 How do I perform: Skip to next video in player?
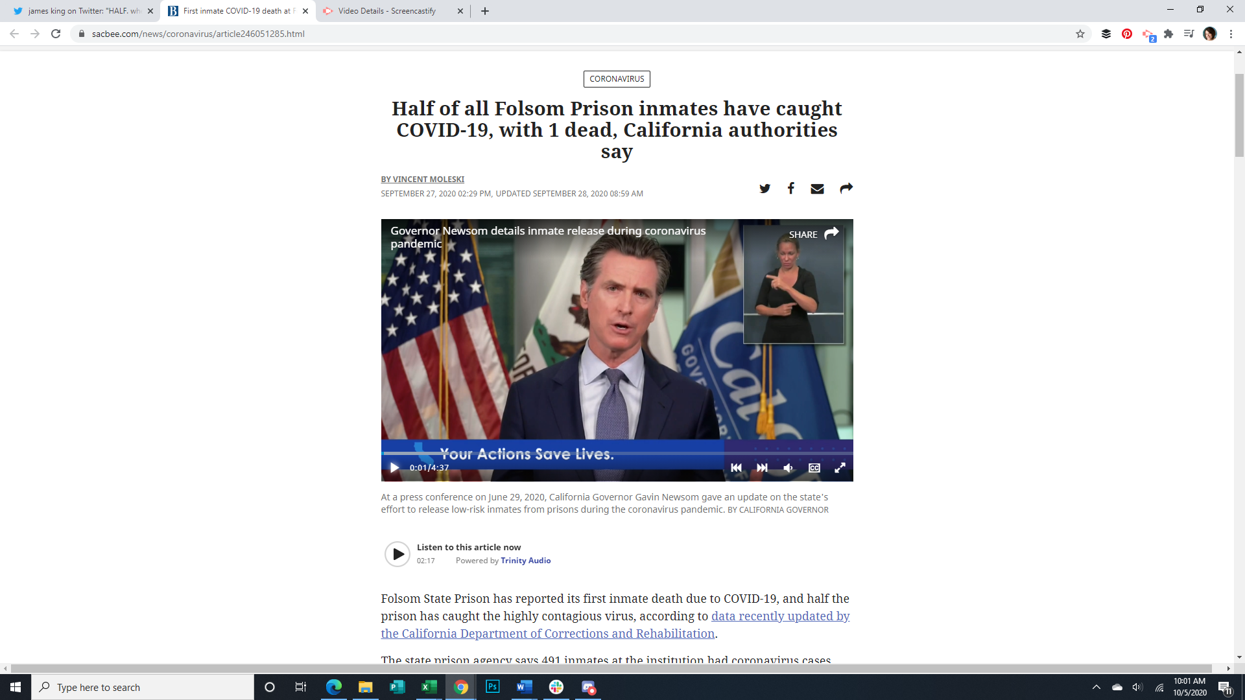click(x=762, y=467)
